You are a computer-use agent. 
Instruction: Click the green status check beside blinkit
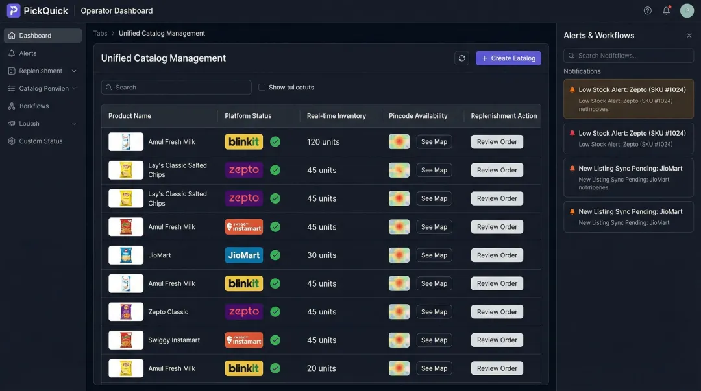274,140
